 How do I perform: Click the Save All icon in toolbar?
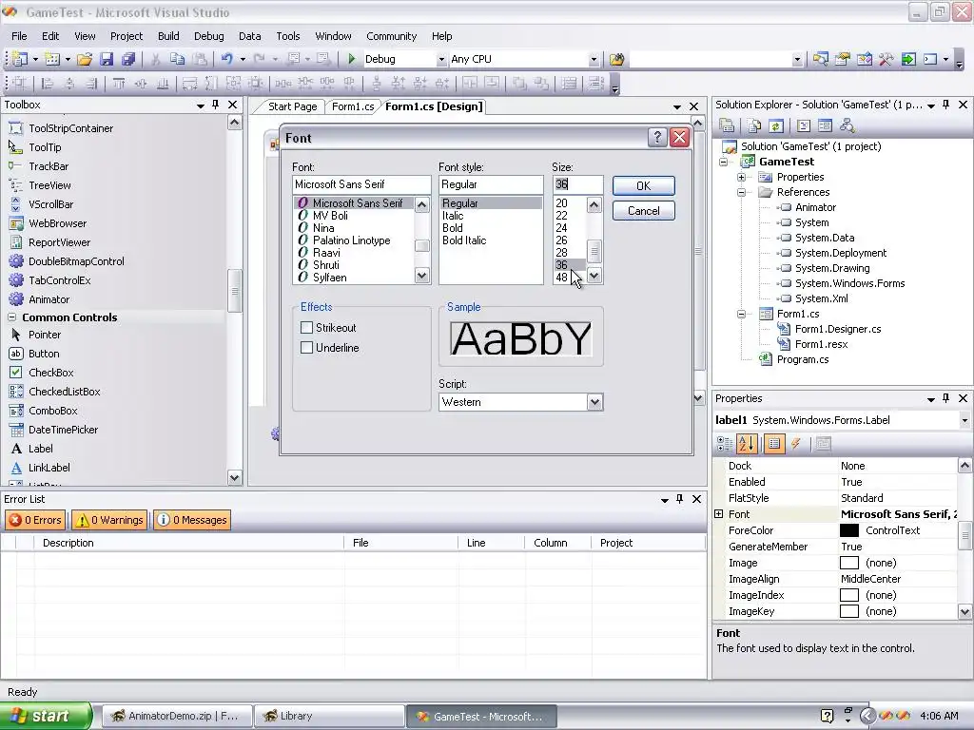128,59
